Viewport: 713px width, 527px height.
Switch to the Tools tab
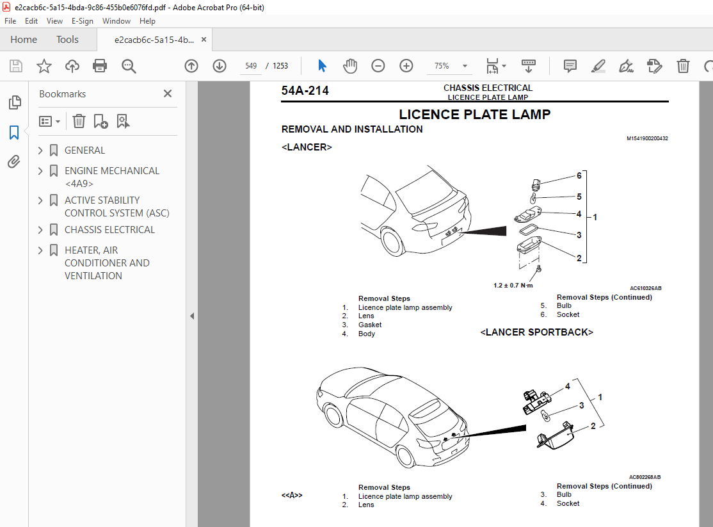pos(67,40)
